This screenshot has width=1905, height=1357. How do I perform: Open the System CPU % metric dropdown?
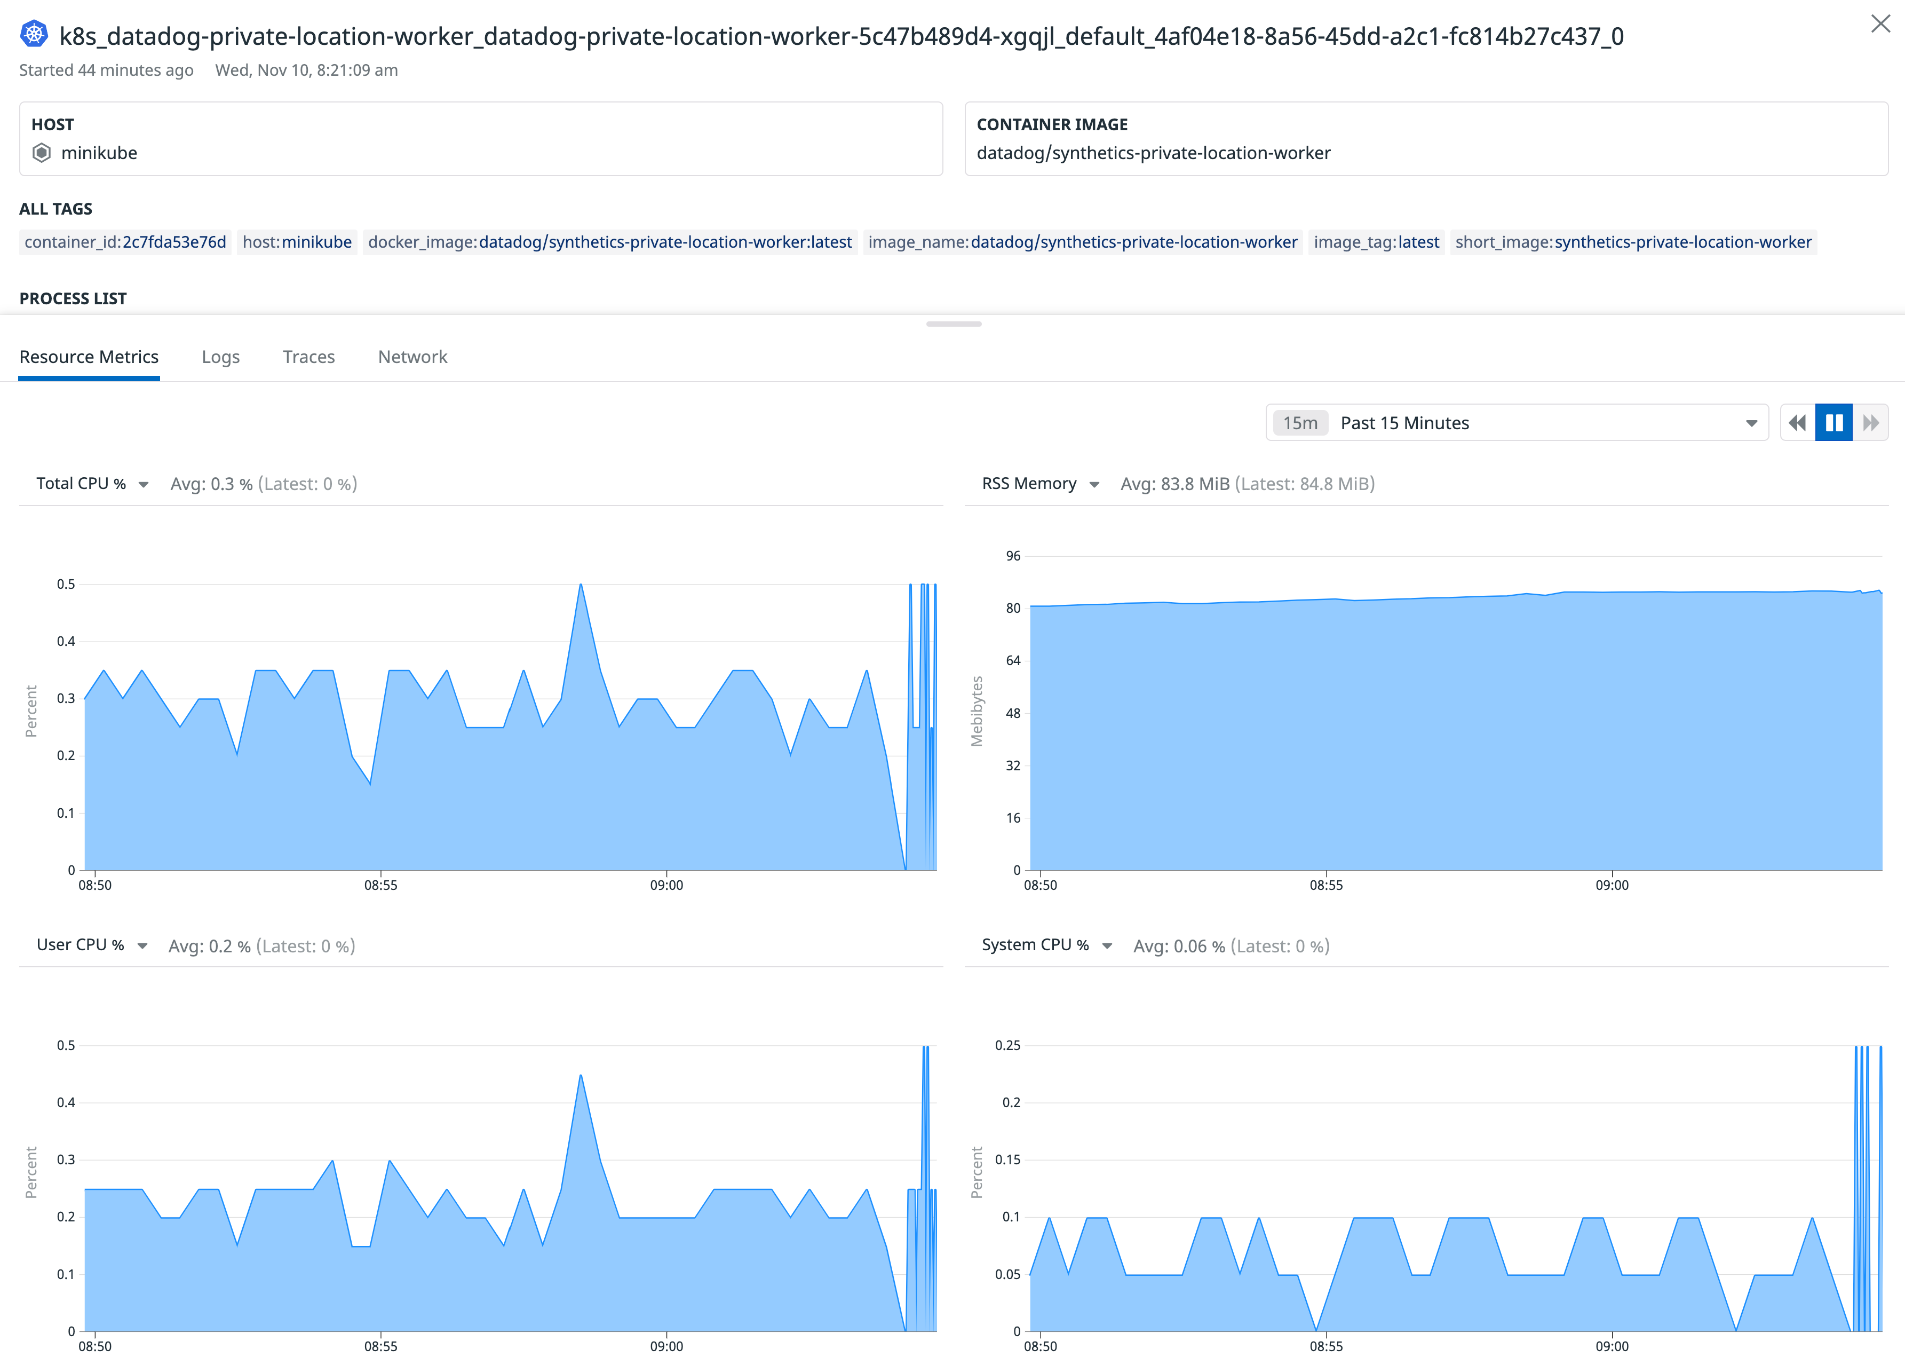[x=1107, y=945]
